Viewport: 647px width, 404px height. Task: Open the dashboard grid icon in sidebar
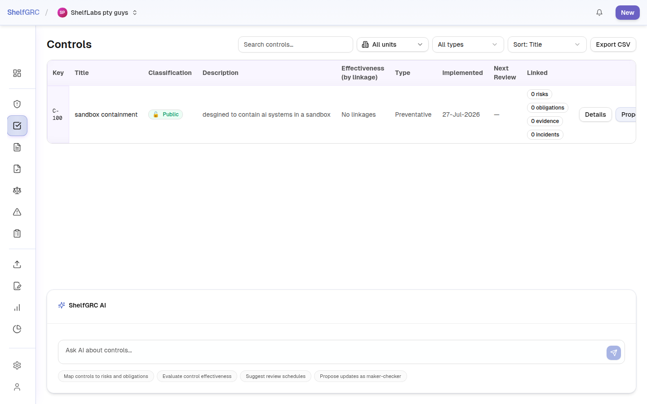pyautogui.click(x=17, y=73)
